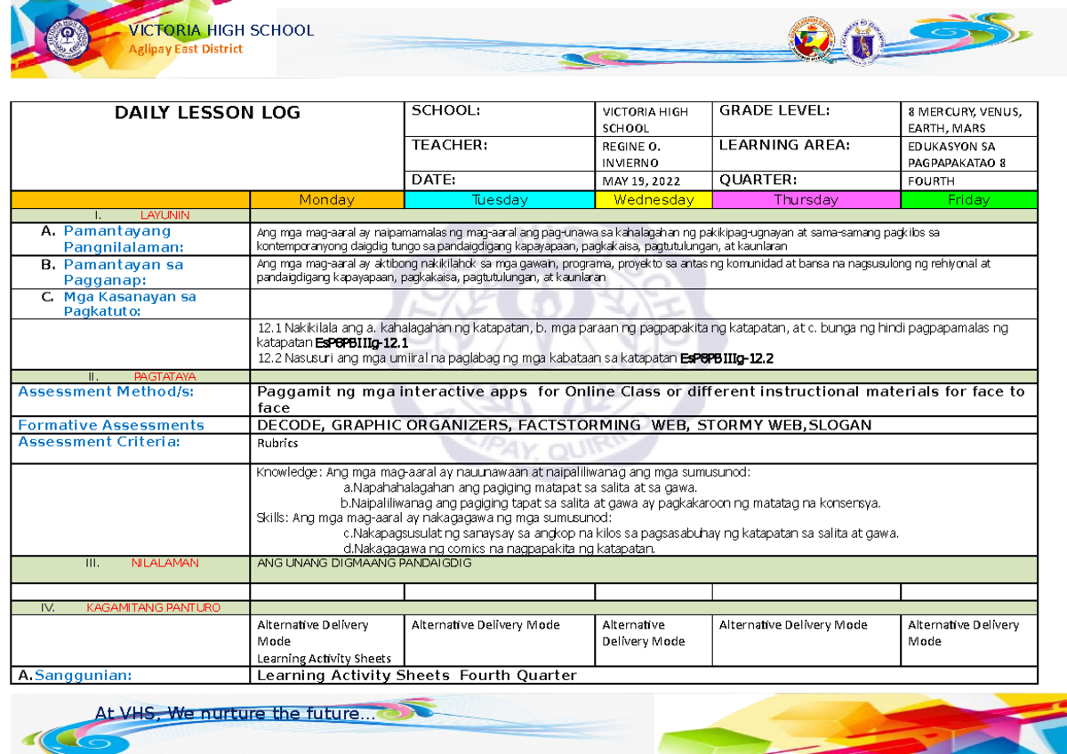This screenshot has height=754, width=1067.
Task: Select the Thursday column header
Action: coord(805,200)
